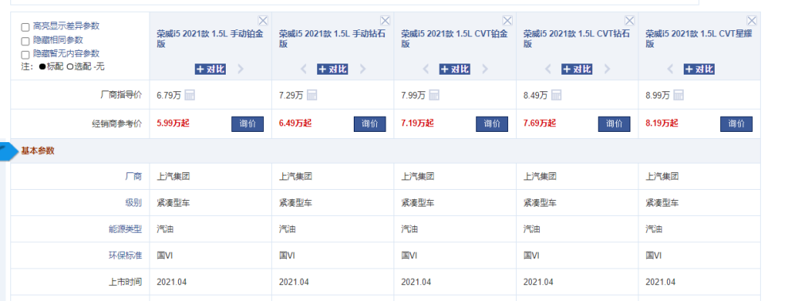795x301 pixels.
Task: Move 手动钻石版 column left with arrow
Action: click(304, 69)
